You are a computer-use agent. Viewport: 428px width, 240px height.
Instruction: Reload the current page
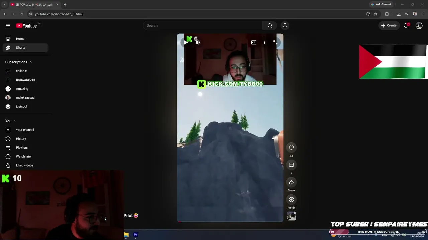point(21,14)
